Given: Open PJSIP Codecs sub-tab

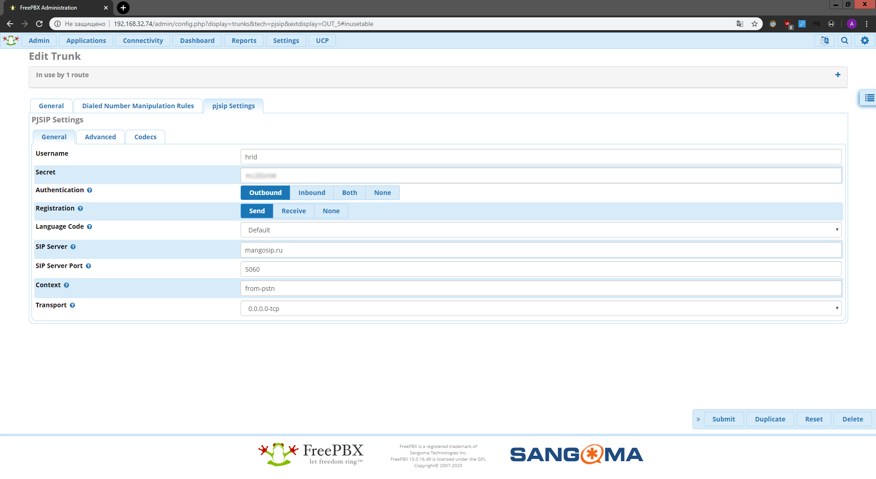Looking at the screenshot, I should pos(145,137).
